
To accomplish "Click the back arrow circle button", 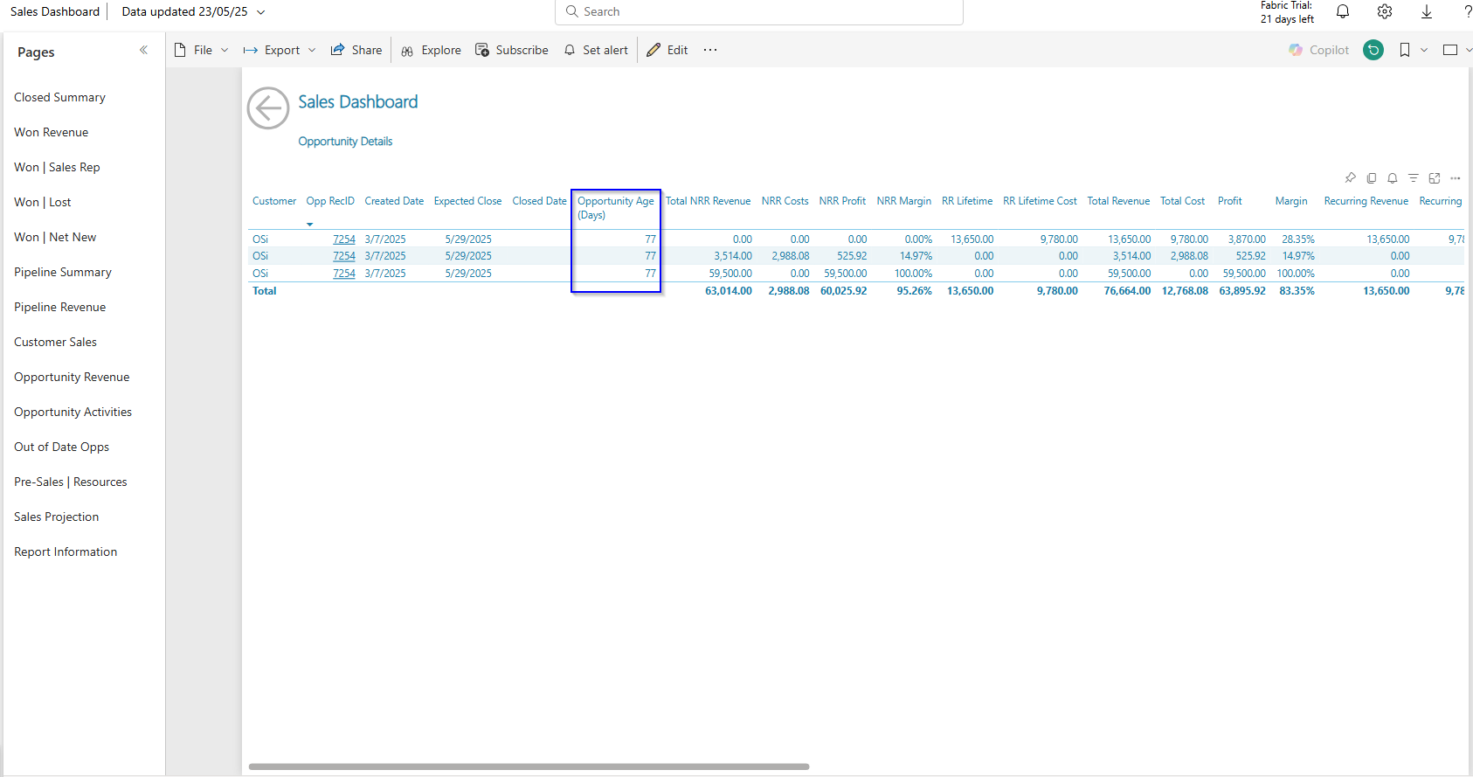I will 268,108.
